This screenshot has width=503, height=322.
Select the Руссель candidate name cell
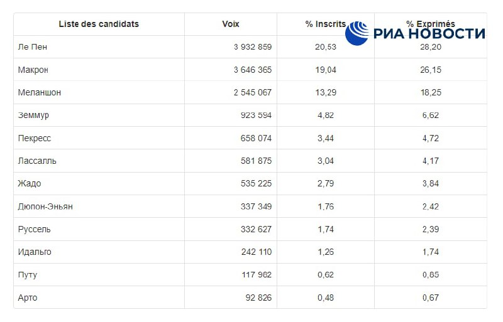35,229
